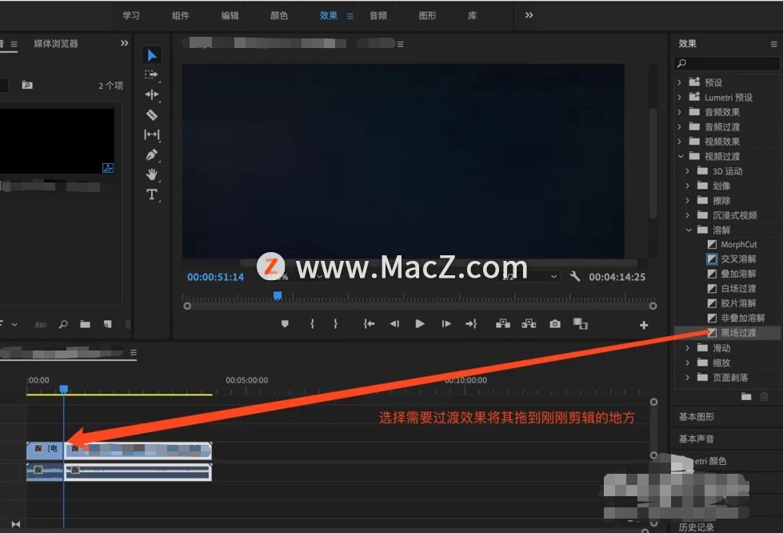
Task: Switch to the 音频 workspace
Action: click(378, 15)
